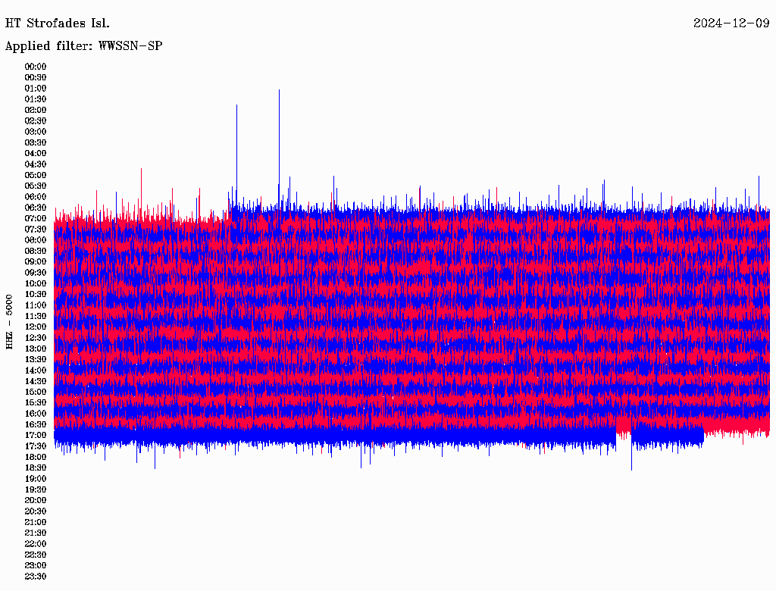Click the 13:30 time label
The width and height of the screenshot is (776, 591).
coord(36,359)
